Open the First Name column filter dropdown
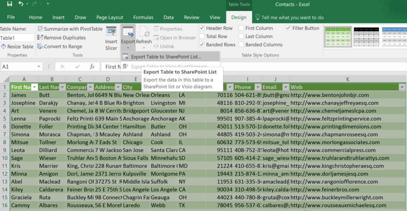This screenshot has height=211, width=407. point(34,87)
